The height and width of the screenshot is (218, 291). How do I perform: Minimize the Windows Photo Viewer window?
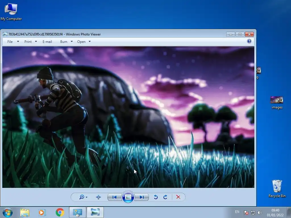point(230,34)
